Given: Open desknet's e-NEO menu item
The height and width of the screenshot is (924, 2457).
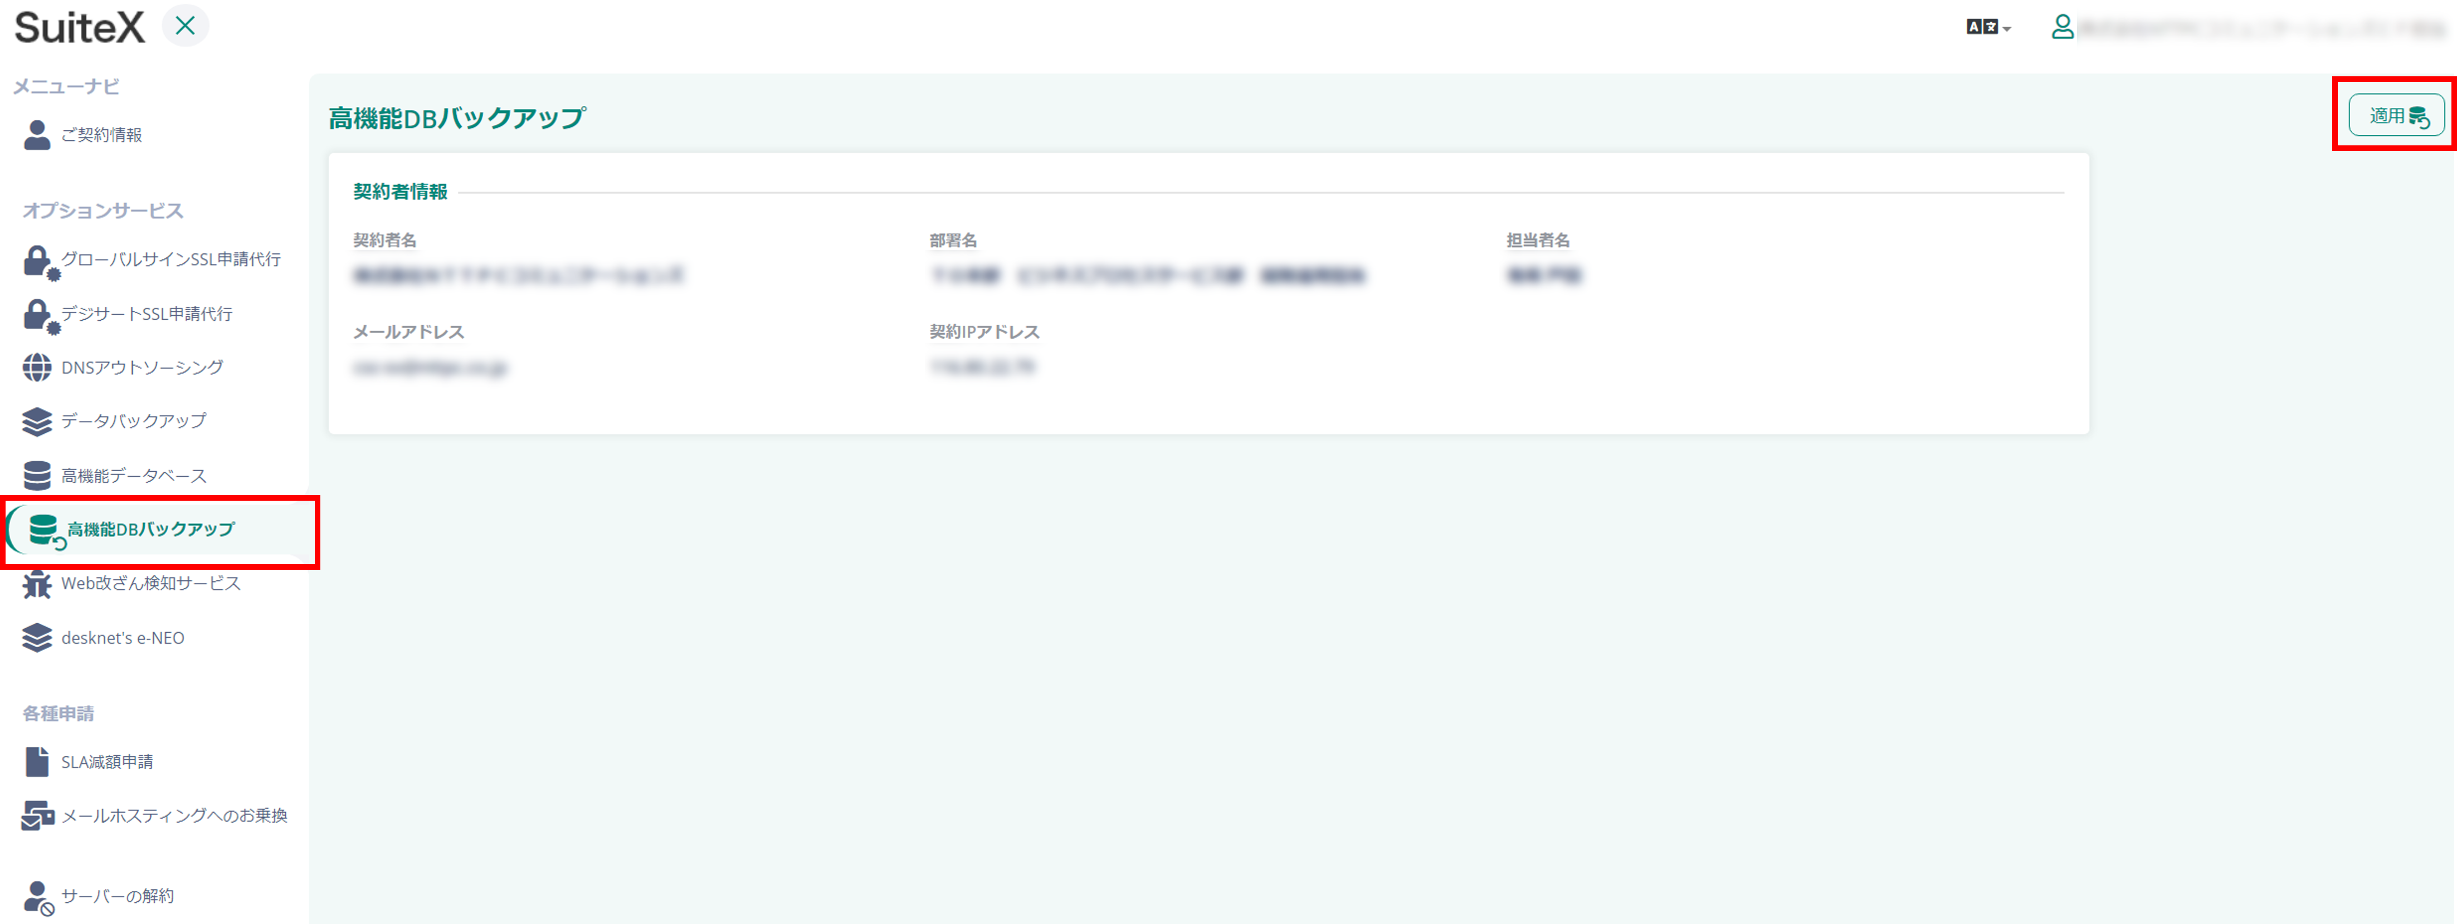Looking at the screenshot, I should tap(123, 638).
